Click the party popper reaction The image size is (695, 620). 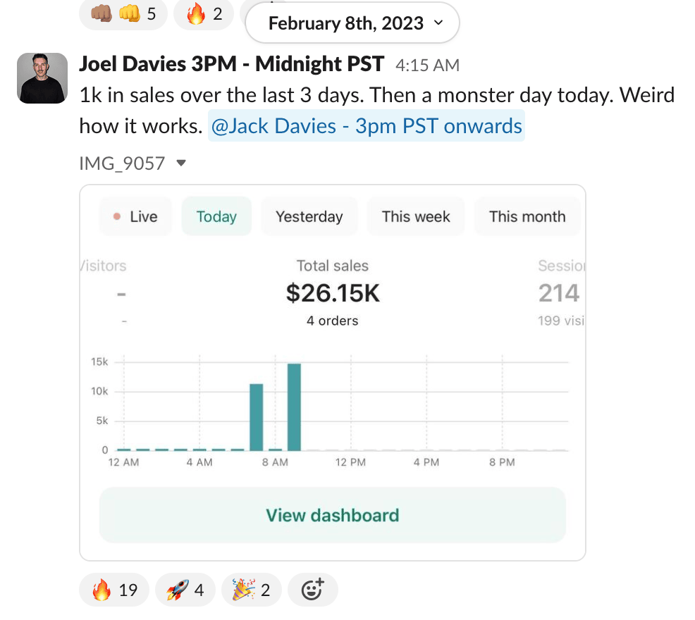(x=252, y=590)
